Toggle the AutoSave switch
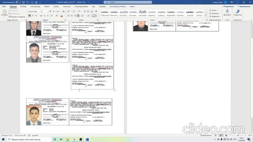The image size is (253, 142). point(18,2)
